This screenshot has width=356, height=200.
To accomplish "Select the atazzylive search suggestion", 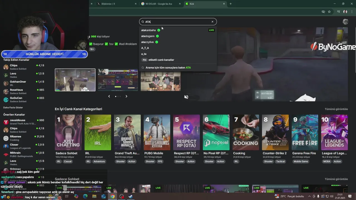I will [178, 42].
